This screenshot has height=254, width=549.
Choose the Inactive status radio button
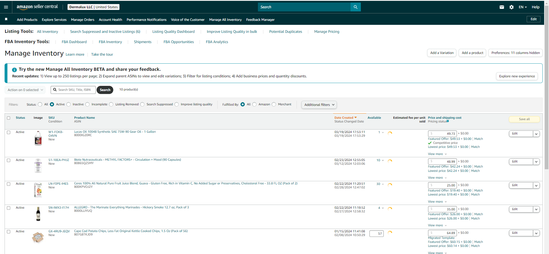coord(68,104)
